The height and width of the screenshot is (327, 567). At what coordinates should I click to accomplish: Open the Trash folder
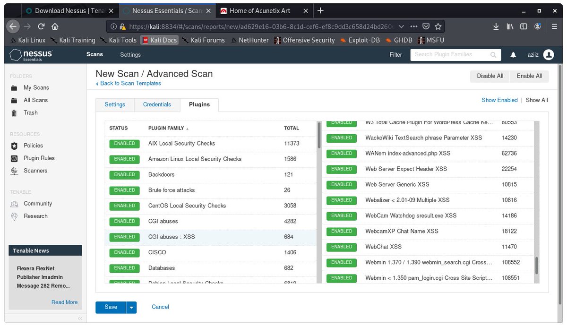(31, 112)
